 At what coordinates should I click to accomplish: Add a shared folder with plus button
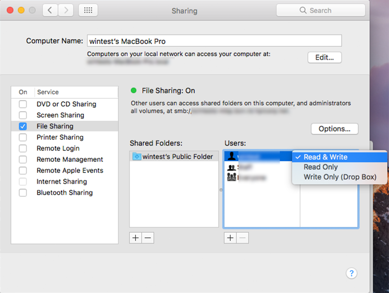(135, 238)
